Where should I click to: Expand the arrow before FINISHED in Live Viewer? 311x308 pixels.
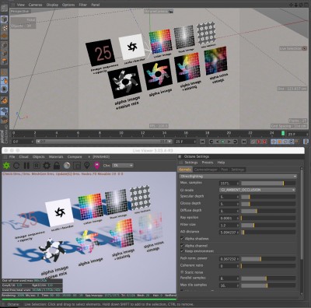(89, 157)
